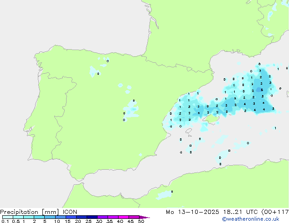Screen dimensions: 289x223
Task: Click the '50' legend scale value
Action: pyautogui.click(x=141, y=222)
